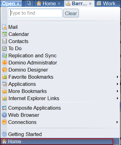
Task: Click the Replication and Sync arrows icon
Action: [x=4, y=55]
